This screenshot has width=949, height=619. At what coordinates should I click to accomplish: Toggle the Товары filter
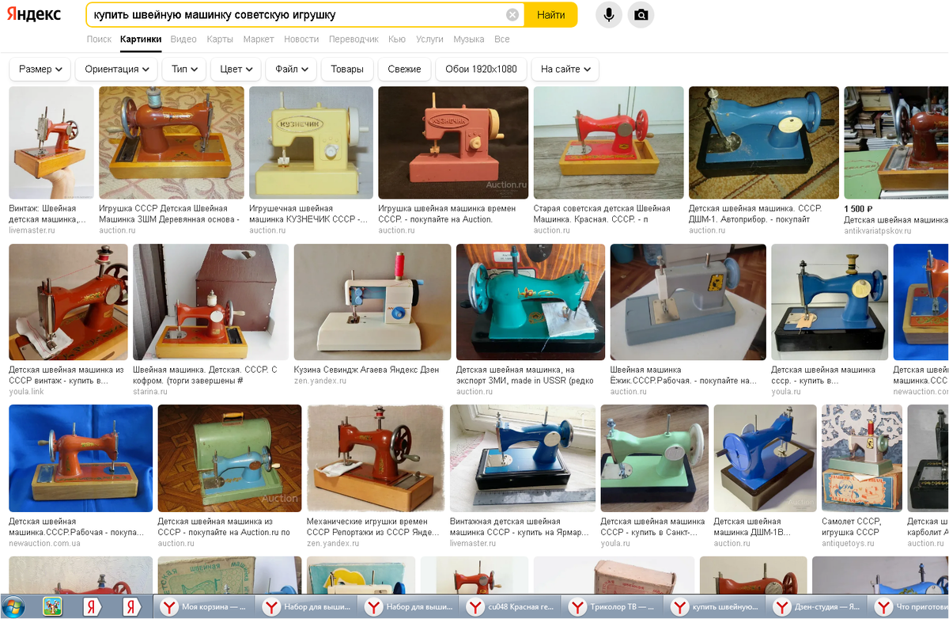click(x=347, y=69)
